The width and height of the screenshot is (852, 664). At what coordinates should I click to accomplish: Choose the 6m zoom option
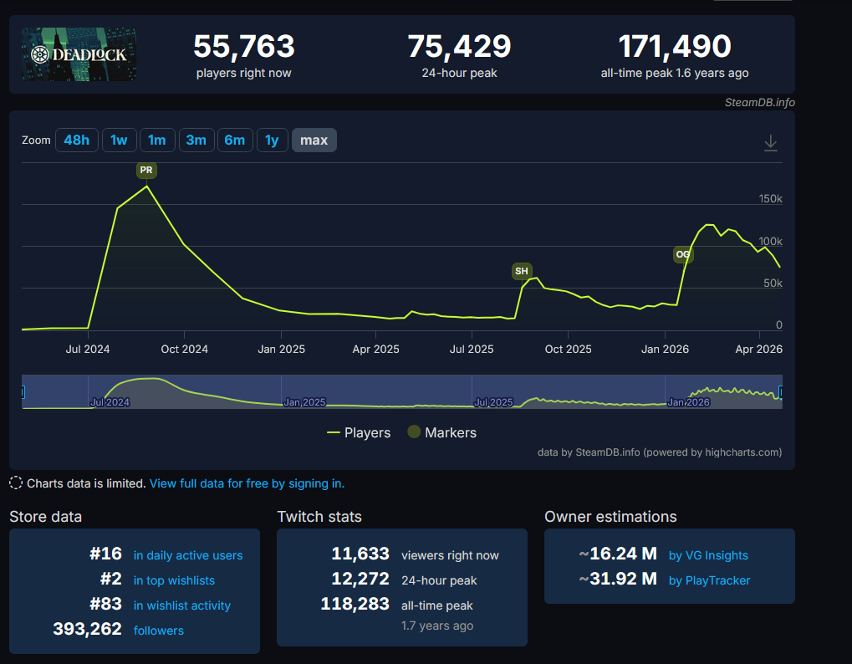click(x=235, y=140)
